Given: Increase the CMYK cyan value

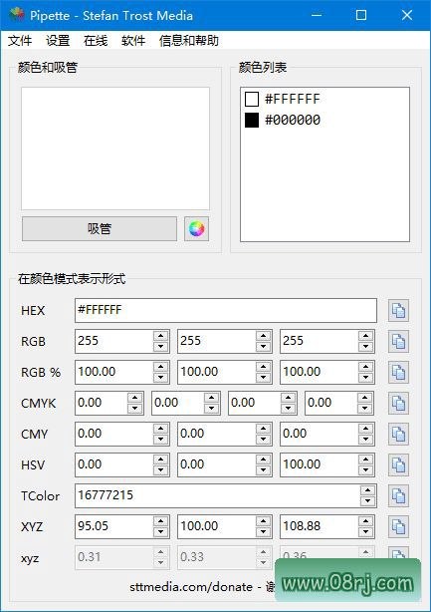Looking at the screenshot, I should coord(134,398).
